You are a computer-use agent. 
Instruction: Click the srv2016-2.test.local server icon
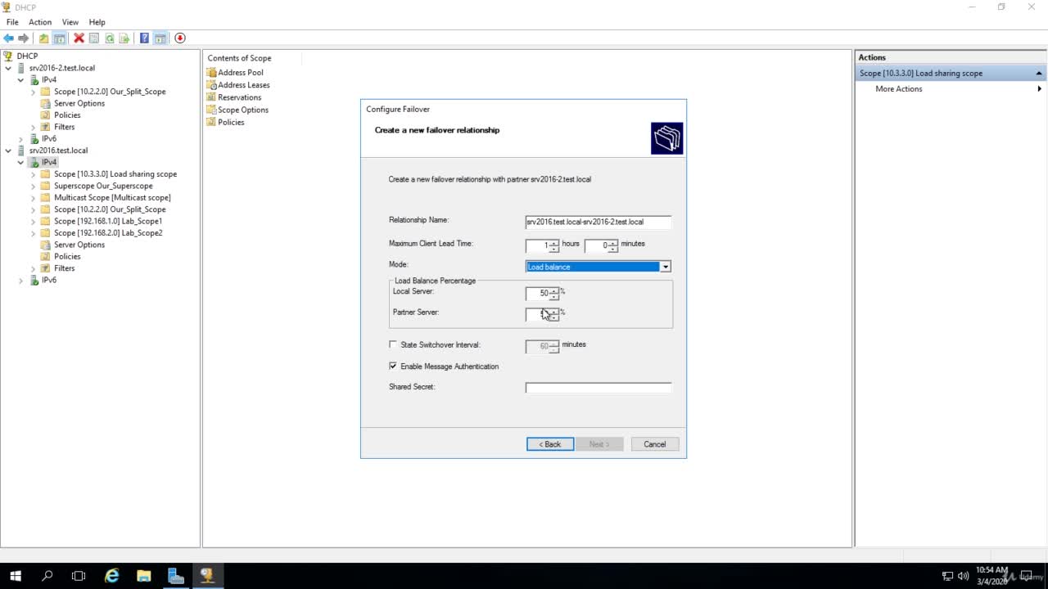click(x=20, y=68)
